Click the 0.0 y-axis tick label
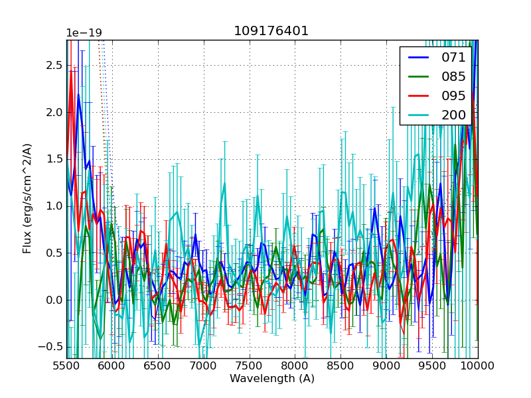 pos(54,300)
